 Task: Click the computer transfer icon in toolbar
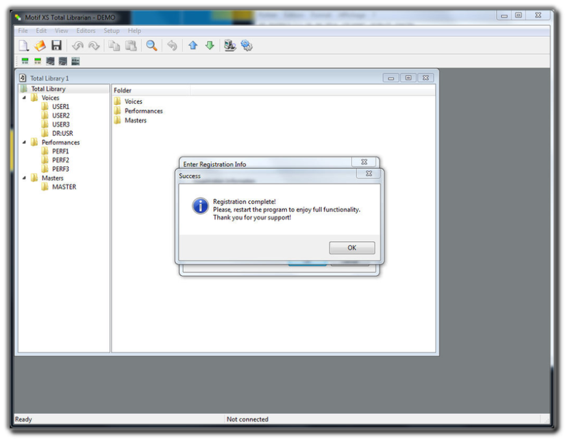click(x=230, y=46)
